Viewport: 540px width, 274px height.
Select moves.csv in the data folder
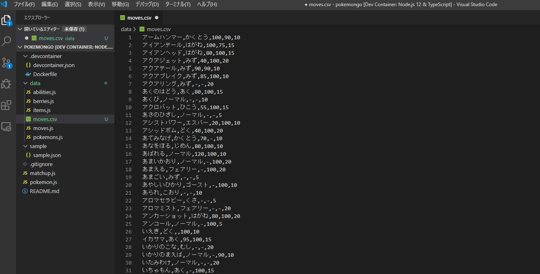65,119
